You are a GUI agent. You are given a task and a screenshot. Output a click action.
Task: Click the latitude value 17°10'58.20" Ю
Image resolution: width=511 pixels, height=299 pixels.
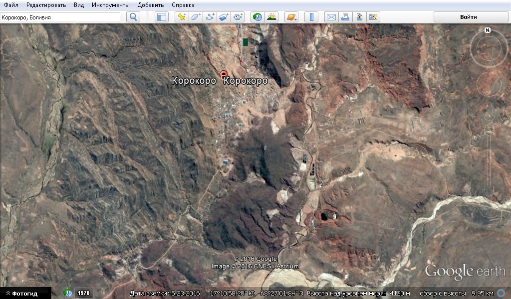232,293
